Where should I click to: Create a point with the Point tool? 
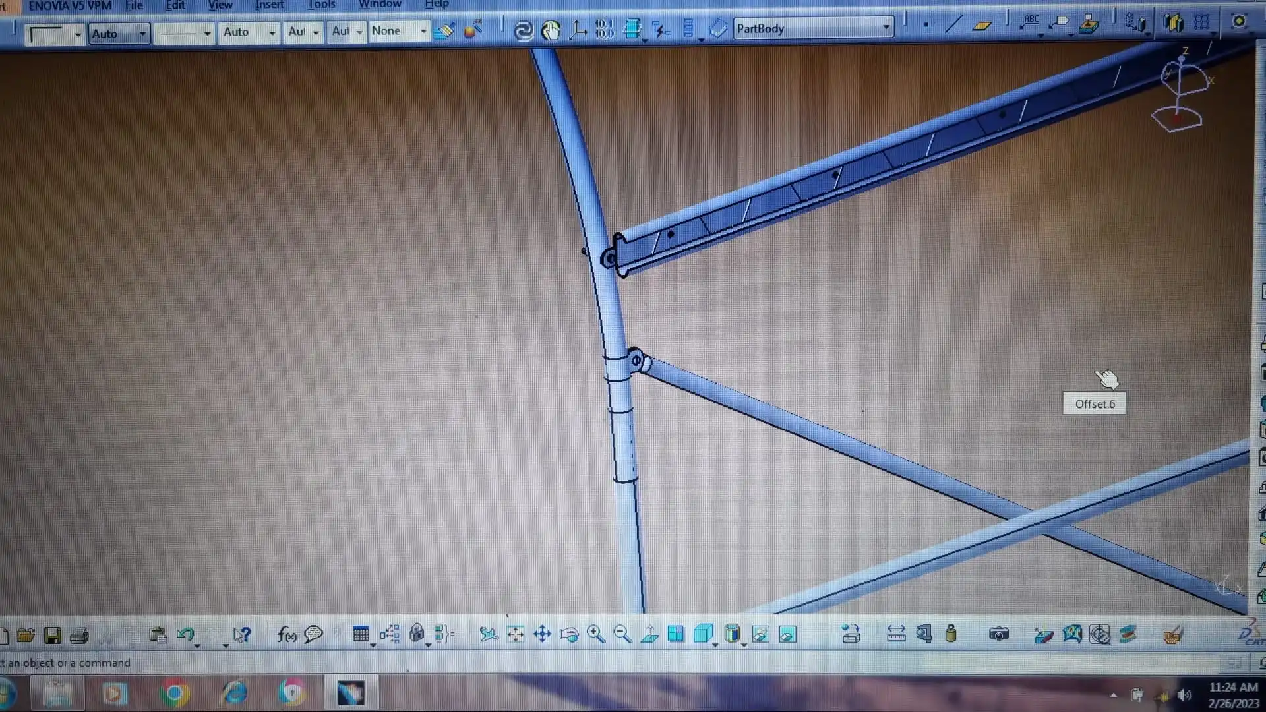pos(926,26)
